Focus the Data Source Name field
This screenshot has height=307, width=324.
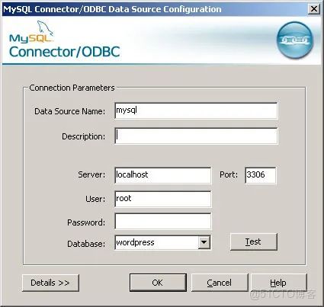coord(196,110)
